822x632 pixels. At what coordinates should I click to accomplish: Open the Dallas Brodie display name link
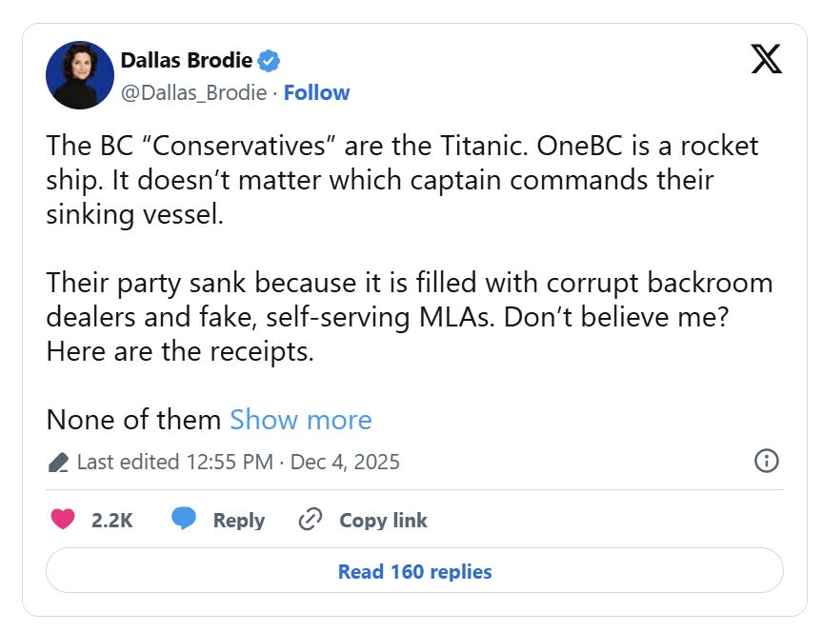pos(187,61)
